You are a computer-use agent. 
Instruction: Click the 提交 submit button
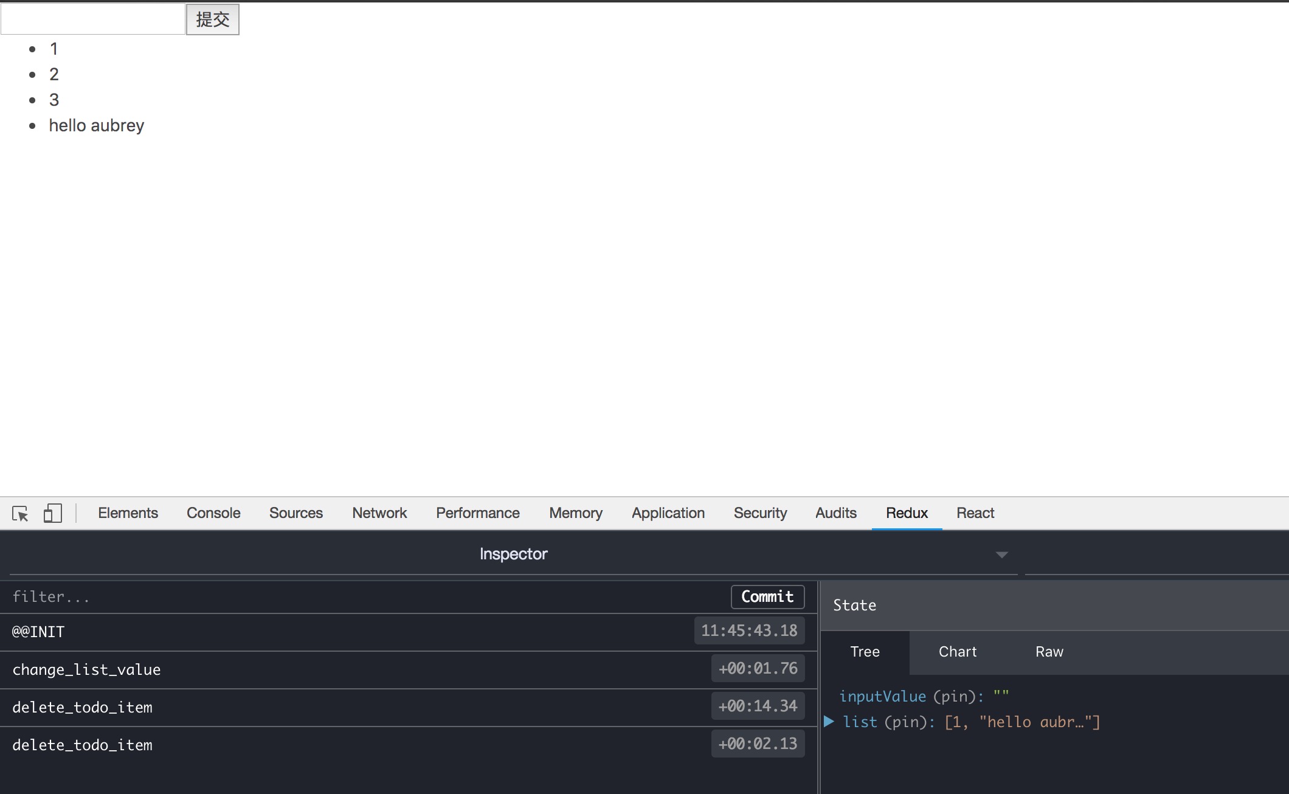coord(212,19)
